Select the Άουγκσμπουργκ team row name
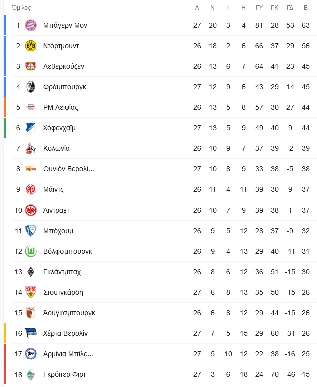The width and height of the screenshot is (317, 387). (x=69, y=313)
